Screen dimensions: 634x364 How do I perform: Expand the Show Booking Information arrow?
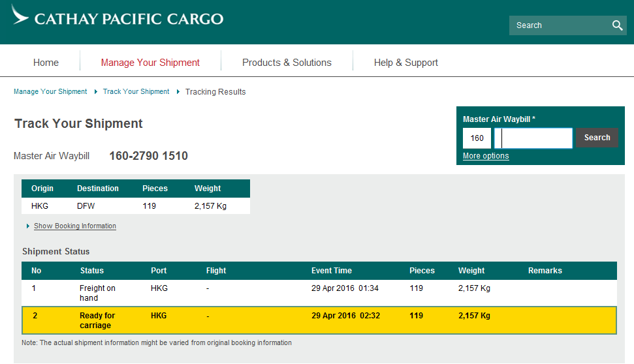(x=28, y=226)
